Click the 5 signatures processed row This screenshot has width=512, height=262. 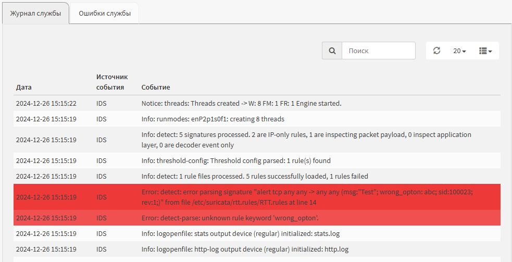[x=257, y=140]
